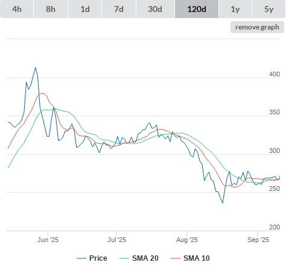
Task: Click the active 120d tab
Action: (197, 9)
